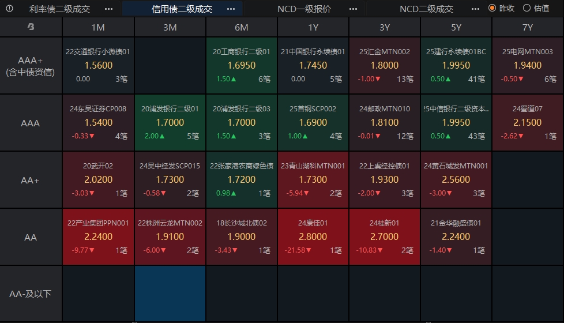The image size is (564, 323).
Task: Click the 7Y column header
Action: (x=528, y=27)
